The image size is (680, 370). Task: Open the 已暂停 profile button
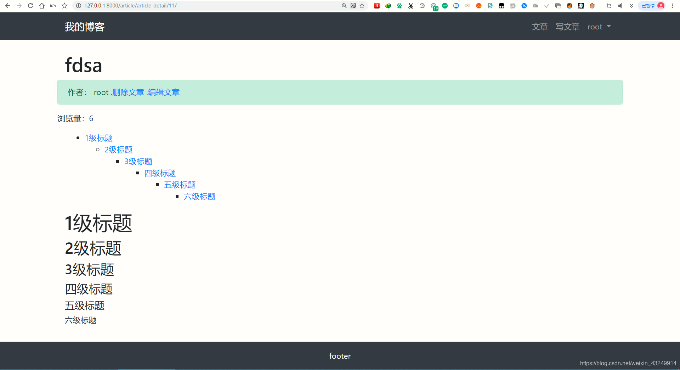652,6
